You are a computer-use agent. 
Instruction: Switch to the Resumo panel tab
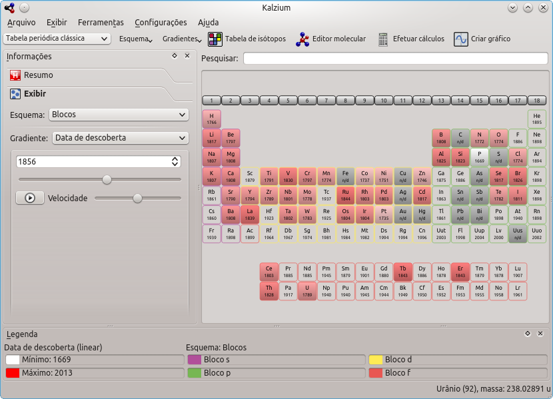pos(39,75)
